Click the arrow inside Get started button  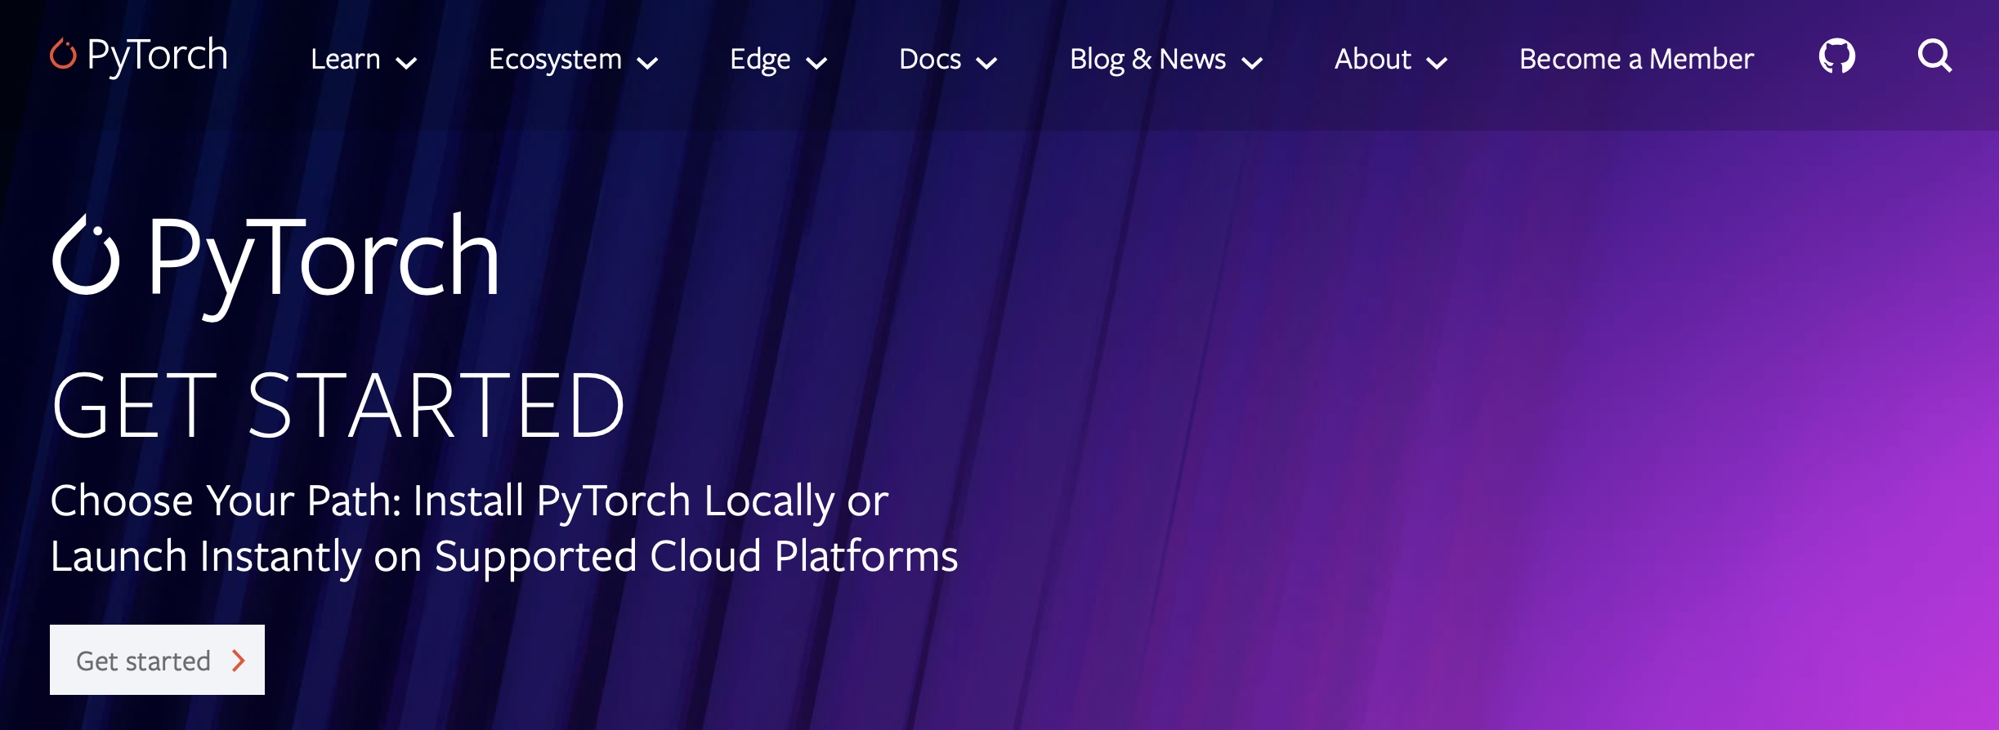239,661
